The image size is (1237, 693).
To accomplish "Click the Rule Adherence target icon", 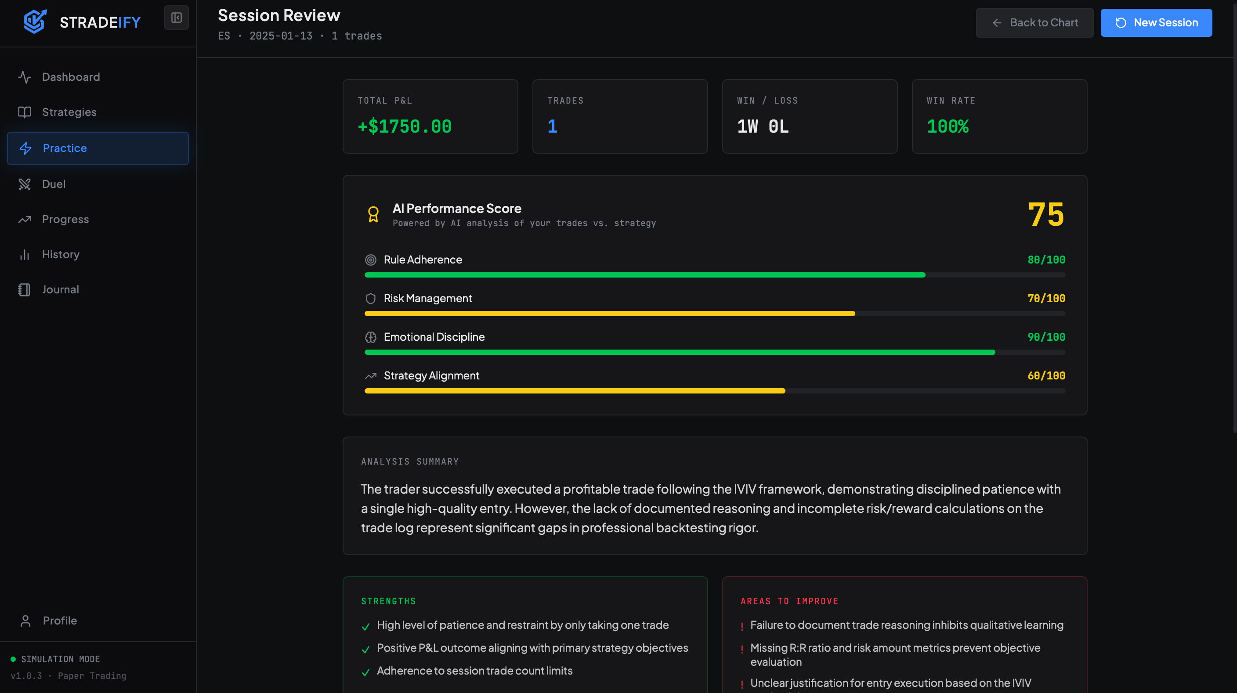I will [x=370, y=260].
